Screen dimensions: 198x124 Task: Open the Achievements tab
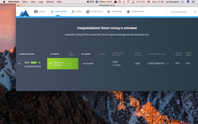(x=138, y=11)
